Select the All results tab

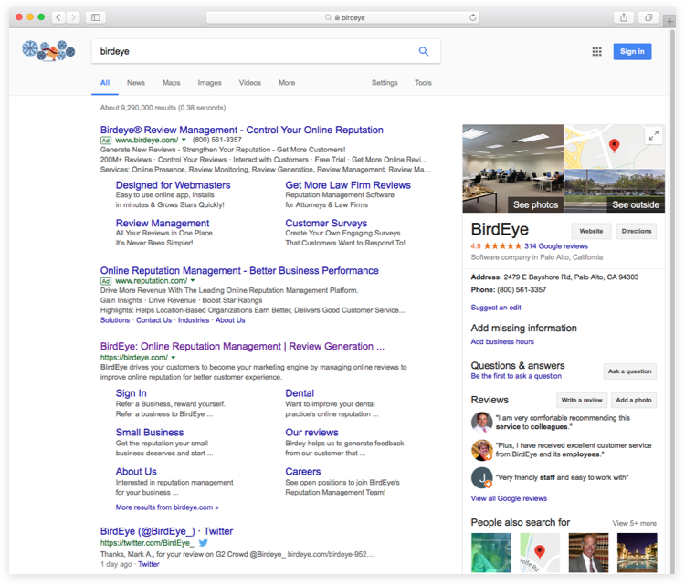(x=105, y=82)
